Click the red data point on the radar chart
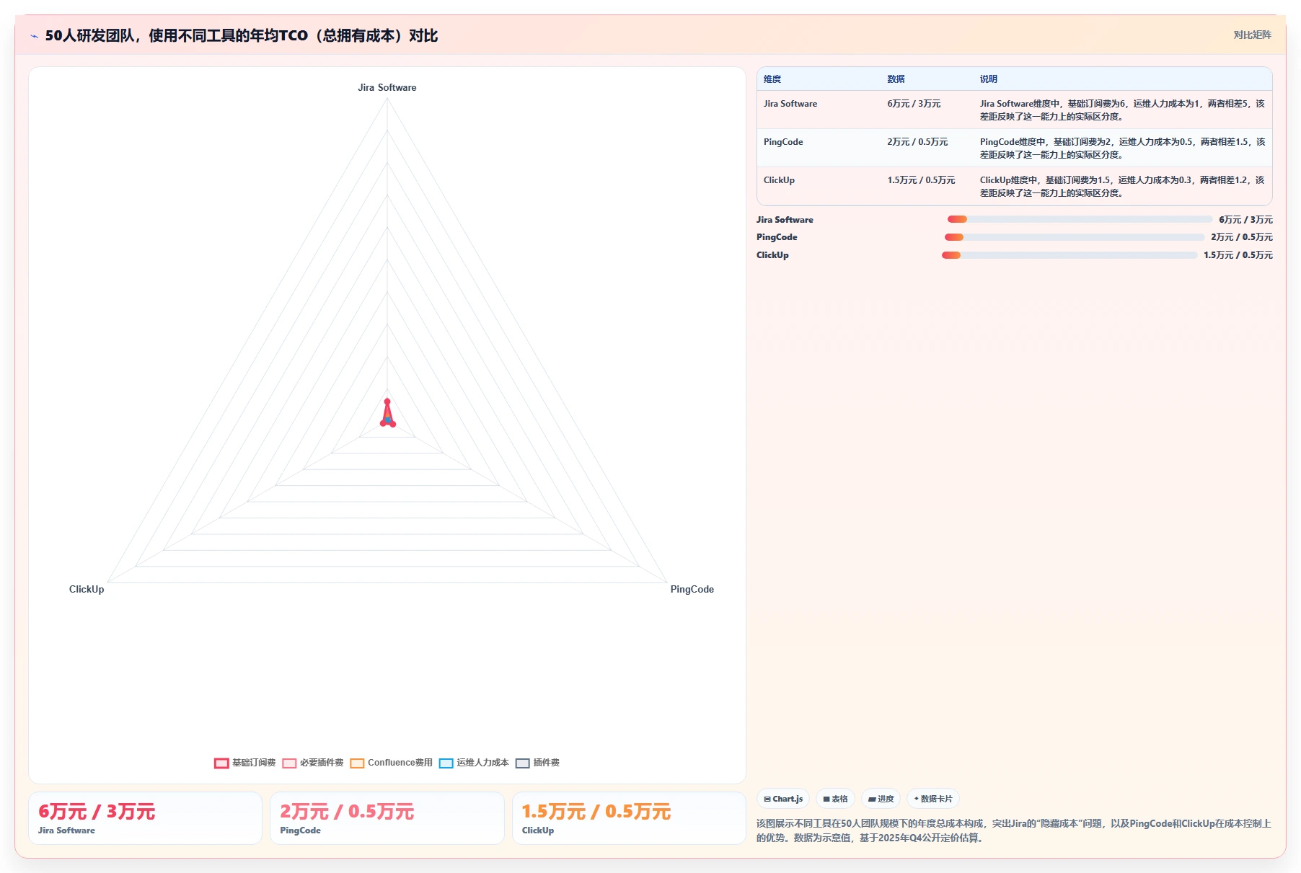Screen dimensions: 1301x873 pos(387,401)
